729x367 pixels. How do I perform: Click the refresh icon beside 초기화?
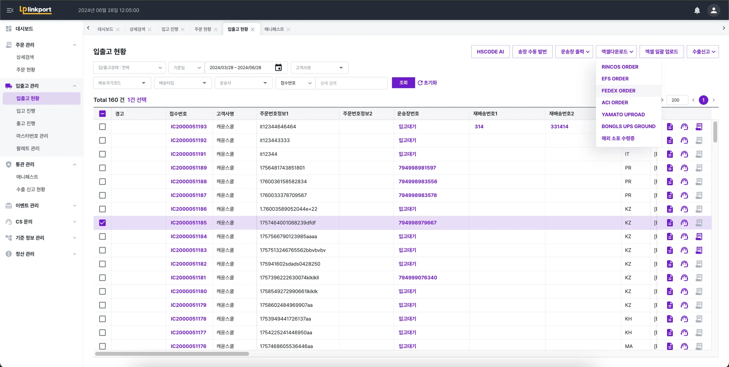[420, 83]
